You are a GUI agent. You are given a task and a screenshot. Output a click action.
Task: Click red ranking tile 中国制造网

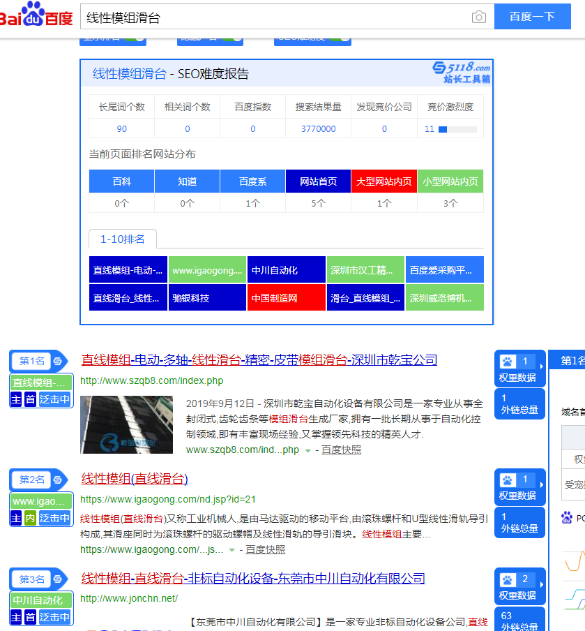click(x=287, y=298)
